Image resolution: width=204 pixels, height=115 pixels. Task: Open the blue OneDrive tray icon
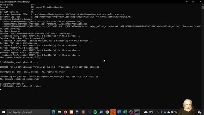(165, 112)
